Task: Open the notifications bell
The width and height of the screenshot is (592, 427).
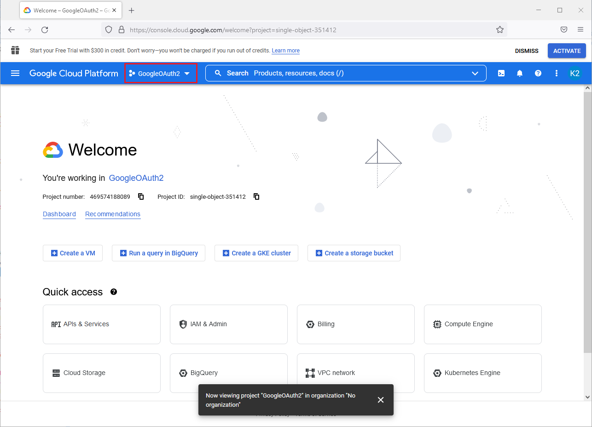Action: coord(520,73)
